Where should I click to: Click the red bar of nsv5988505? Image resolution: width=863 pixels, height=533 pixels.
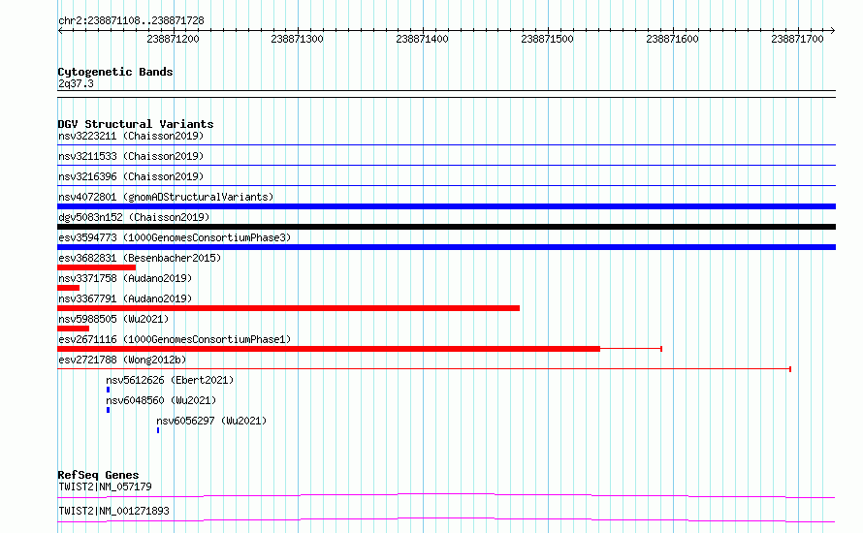(x=73, y=329)
